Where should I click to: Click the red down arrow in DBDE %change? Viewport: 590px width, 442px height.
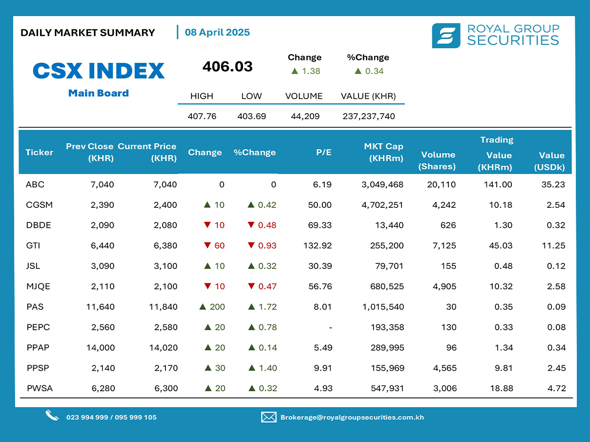[251, 225]
